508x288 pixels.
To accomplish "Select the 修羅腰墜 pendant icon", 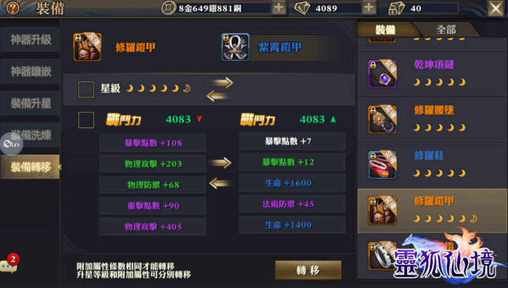I will click(x=382, y=119).
